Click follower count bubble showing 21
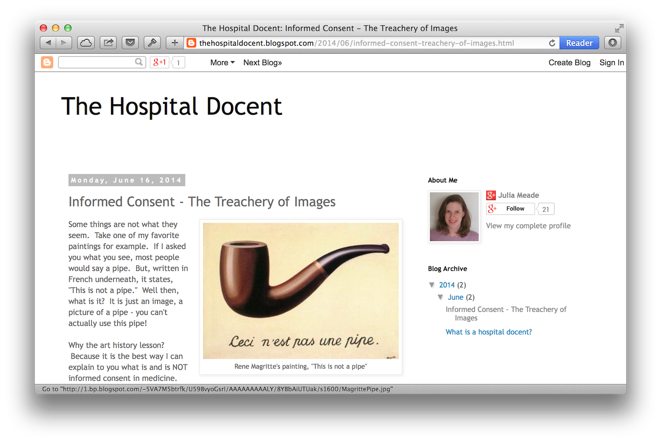The height and width of the screenshot is (442, 661). point(546,209)
